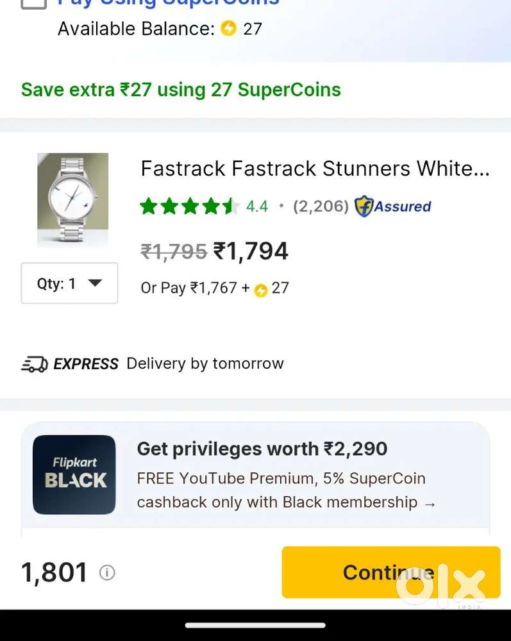
Task: Click the SuperCoin icon beside Available Balance
Action: click(228, 28)
